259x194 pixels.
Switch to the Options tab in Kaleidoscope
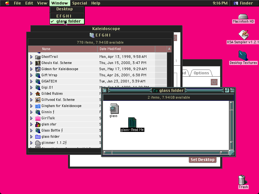click(x=201, y=73)
